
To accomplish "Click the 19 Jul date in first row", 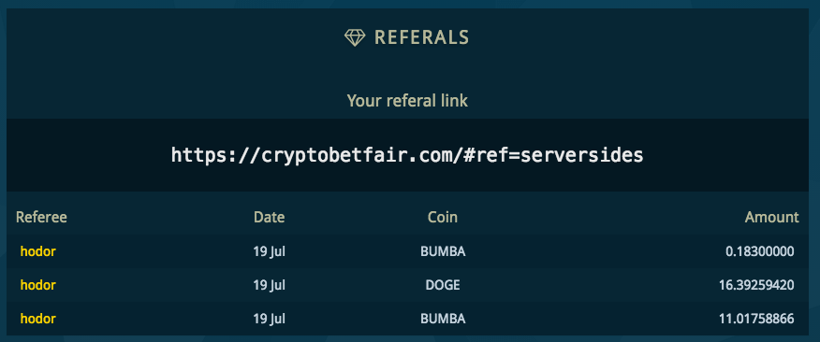I will (x=270, y=252).
